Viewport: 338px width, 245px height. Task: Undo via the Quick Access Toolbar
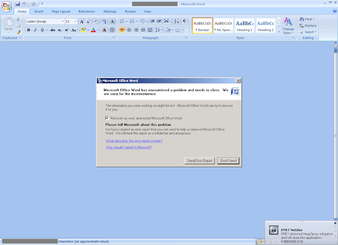click(x=24, y=4)
